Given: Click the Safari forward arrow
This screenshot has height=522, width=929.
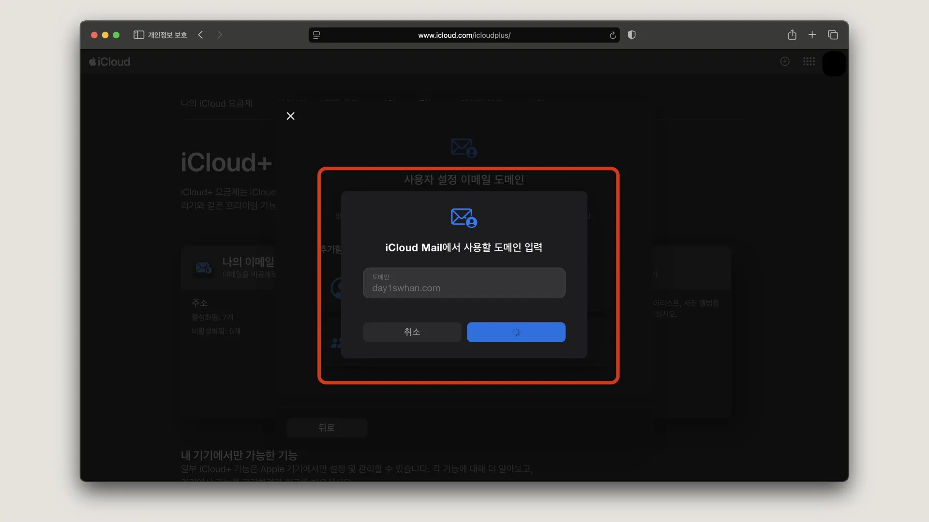Looking at the screenshot, I should tap(220, 35).
